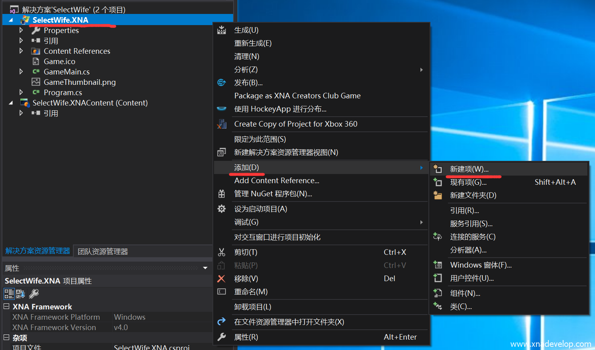The height and width of the screenshot is (350, 595).
Task: Click the NuGet package manager icon
Action: pos(222,194)
